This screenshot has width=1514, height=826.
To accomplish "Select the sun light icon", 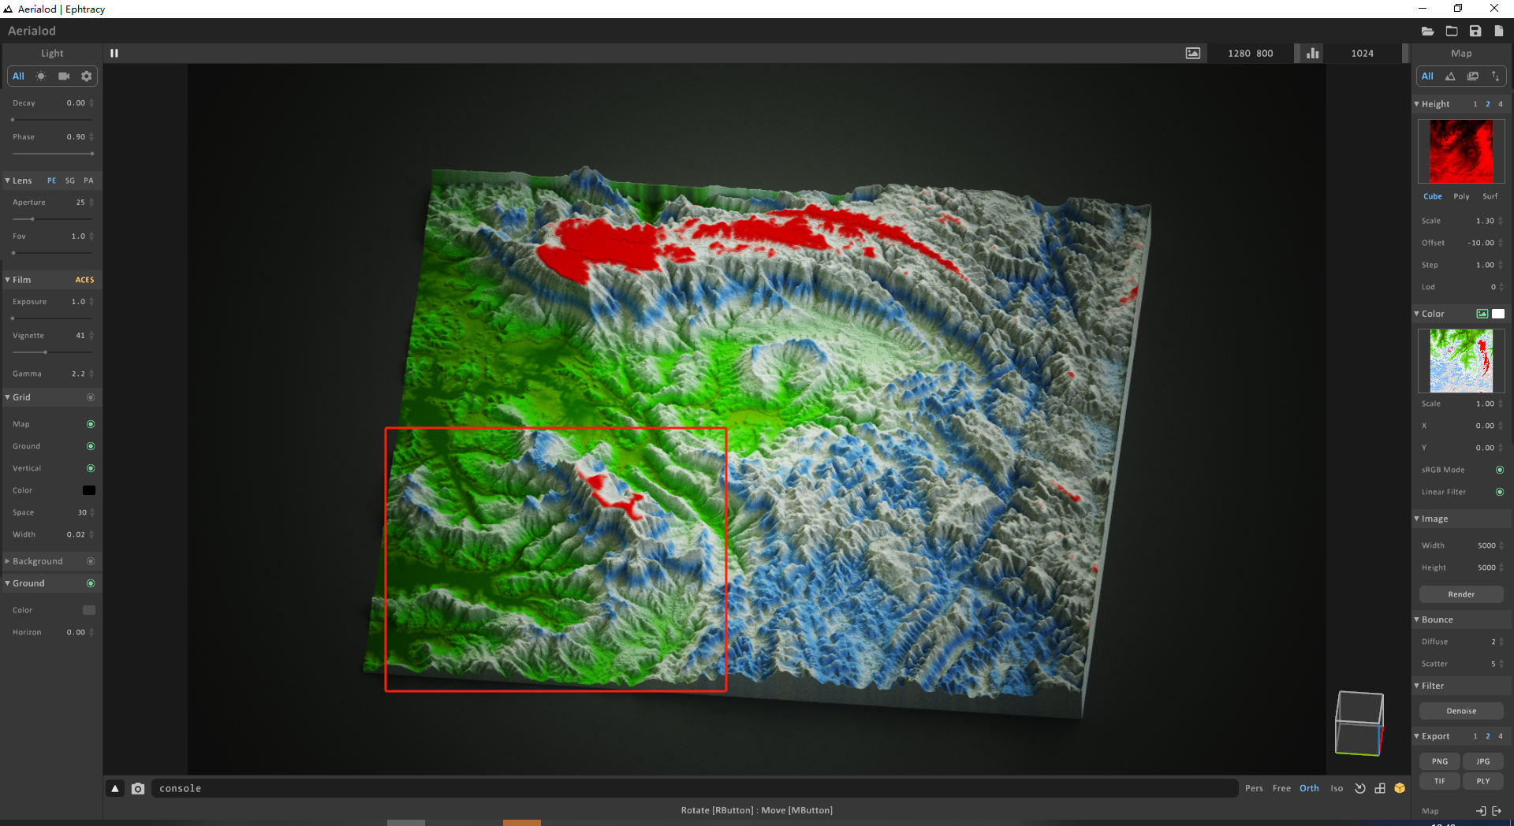I will tap(41, 76).
